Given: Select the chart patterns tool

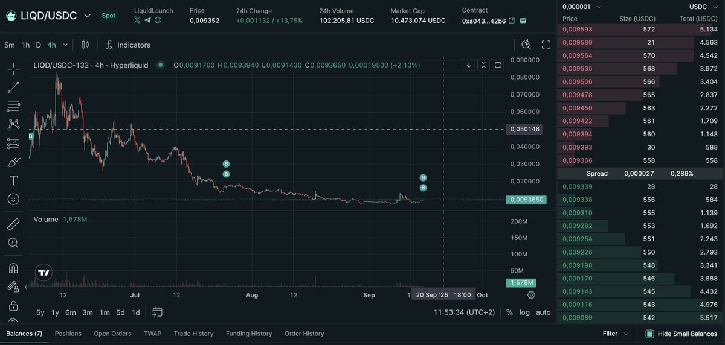Looking at the screenshot, I should click(x=13, y=125).
